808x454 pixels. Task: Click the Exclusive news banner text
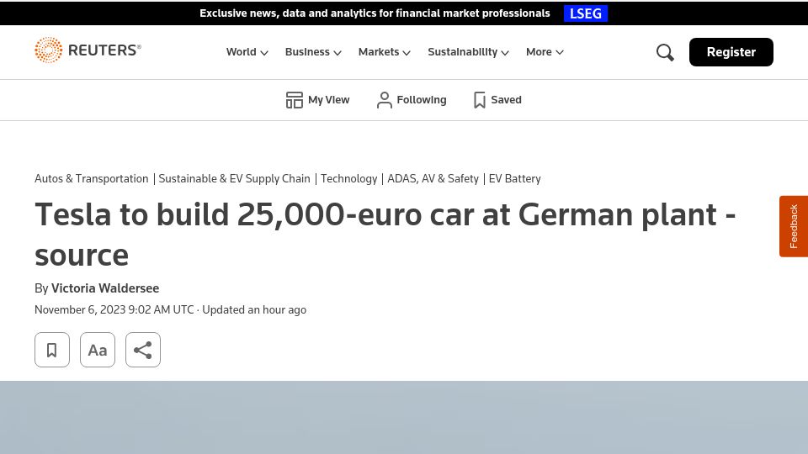click(375, 13)
